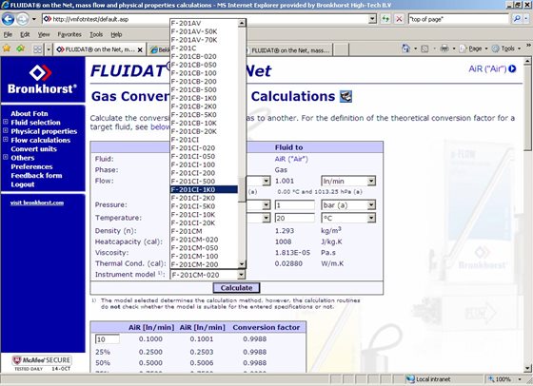Click the Bronkhorst logo

click(x=43, y=79)
